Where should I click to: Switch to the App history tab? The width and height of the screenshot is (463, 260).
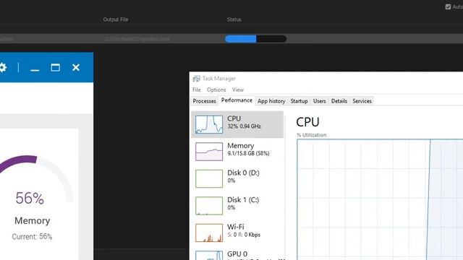271,101
